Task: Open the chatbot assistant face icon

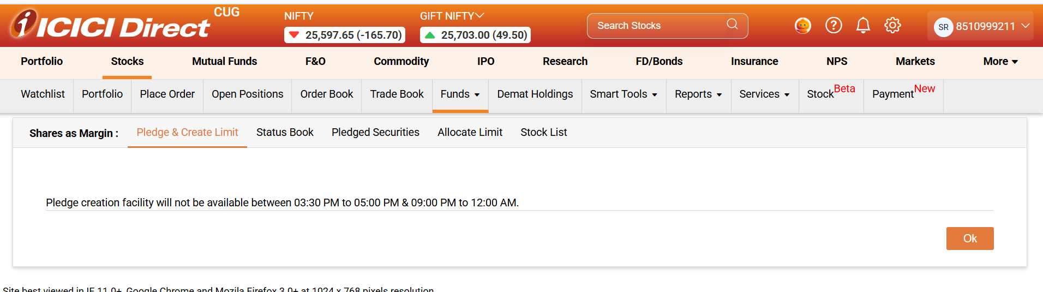Action: (x=802, y=26)
